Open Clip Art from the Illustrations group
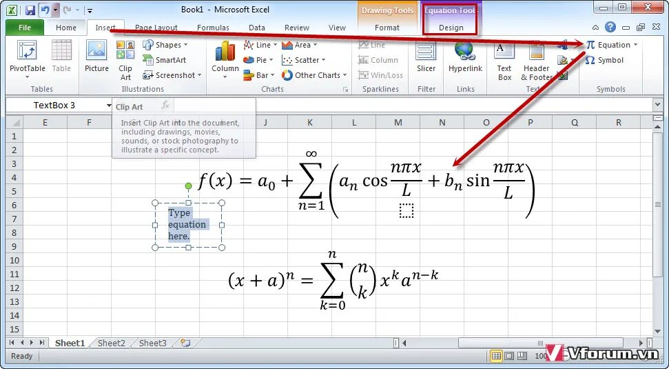 pos(125,60)
